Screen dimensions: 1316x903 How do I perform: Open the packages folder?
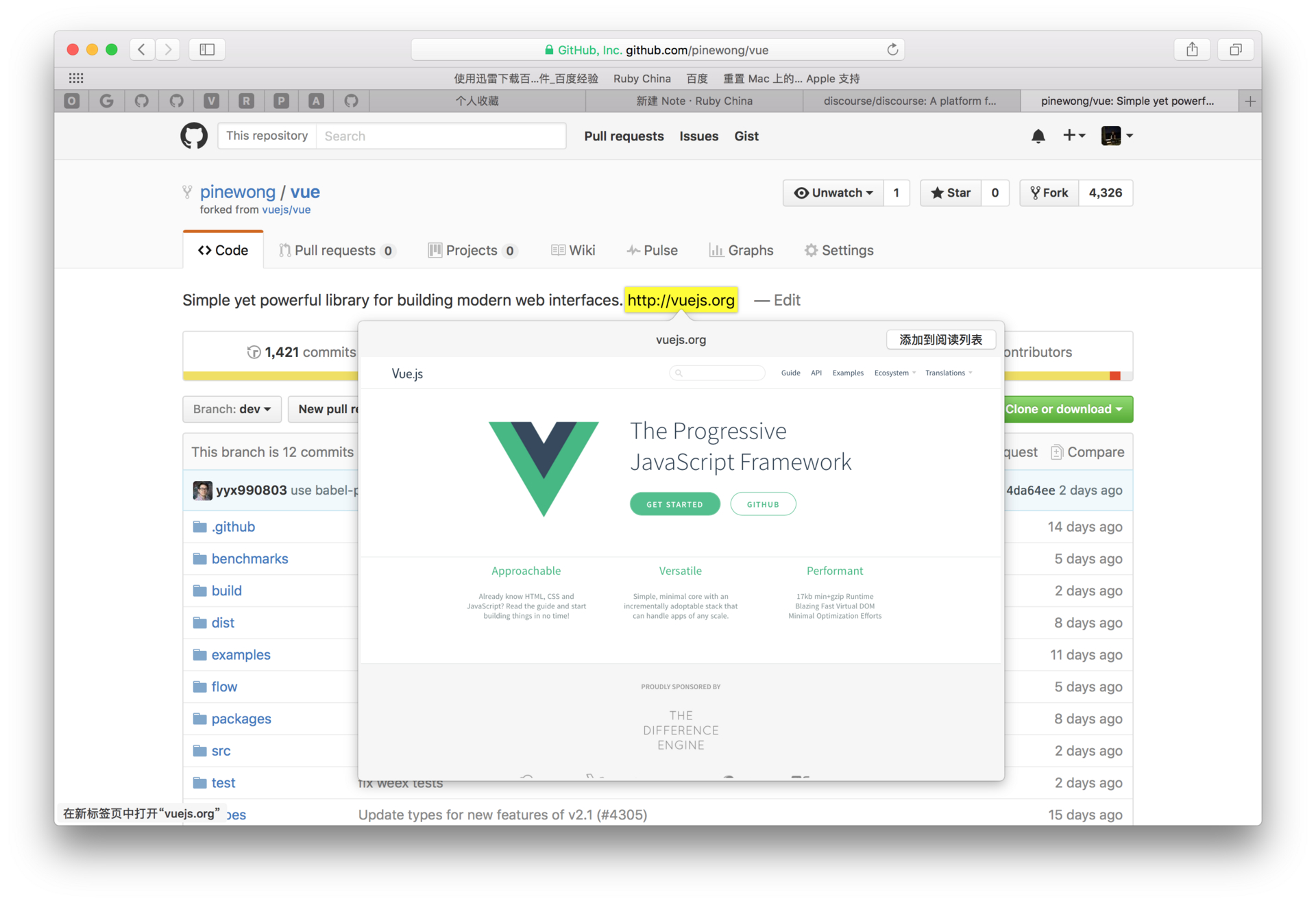(x=241, y=719)
